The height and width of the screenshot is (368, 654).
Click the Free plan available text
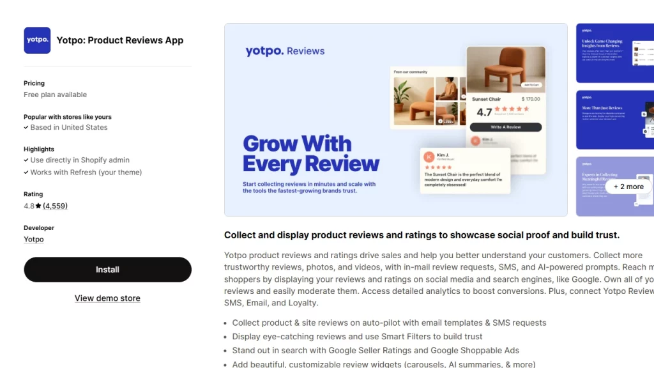click(x=56, y=95)
